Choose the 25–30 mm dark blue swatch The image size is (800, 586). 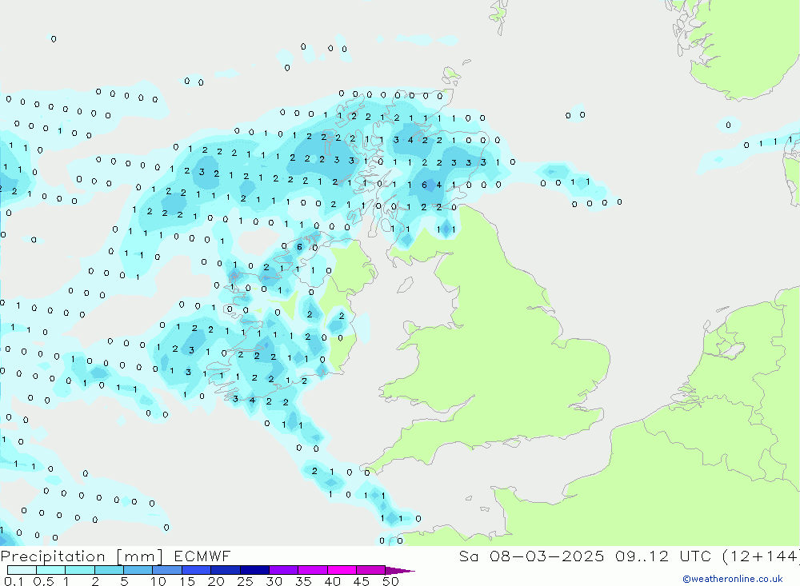(254, 570)
